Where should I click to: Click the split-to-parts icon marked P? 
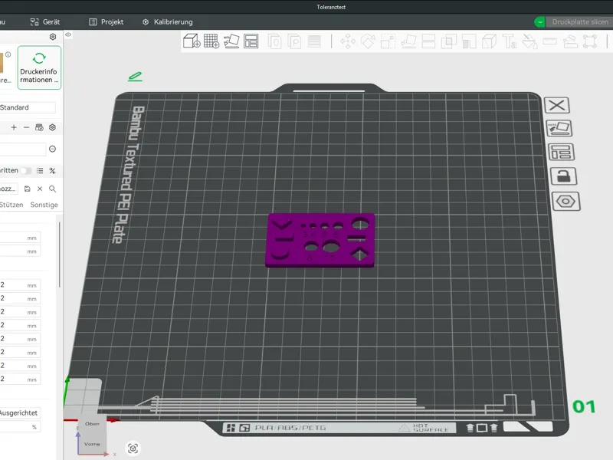pyautogui.click(x=294, y=41)
